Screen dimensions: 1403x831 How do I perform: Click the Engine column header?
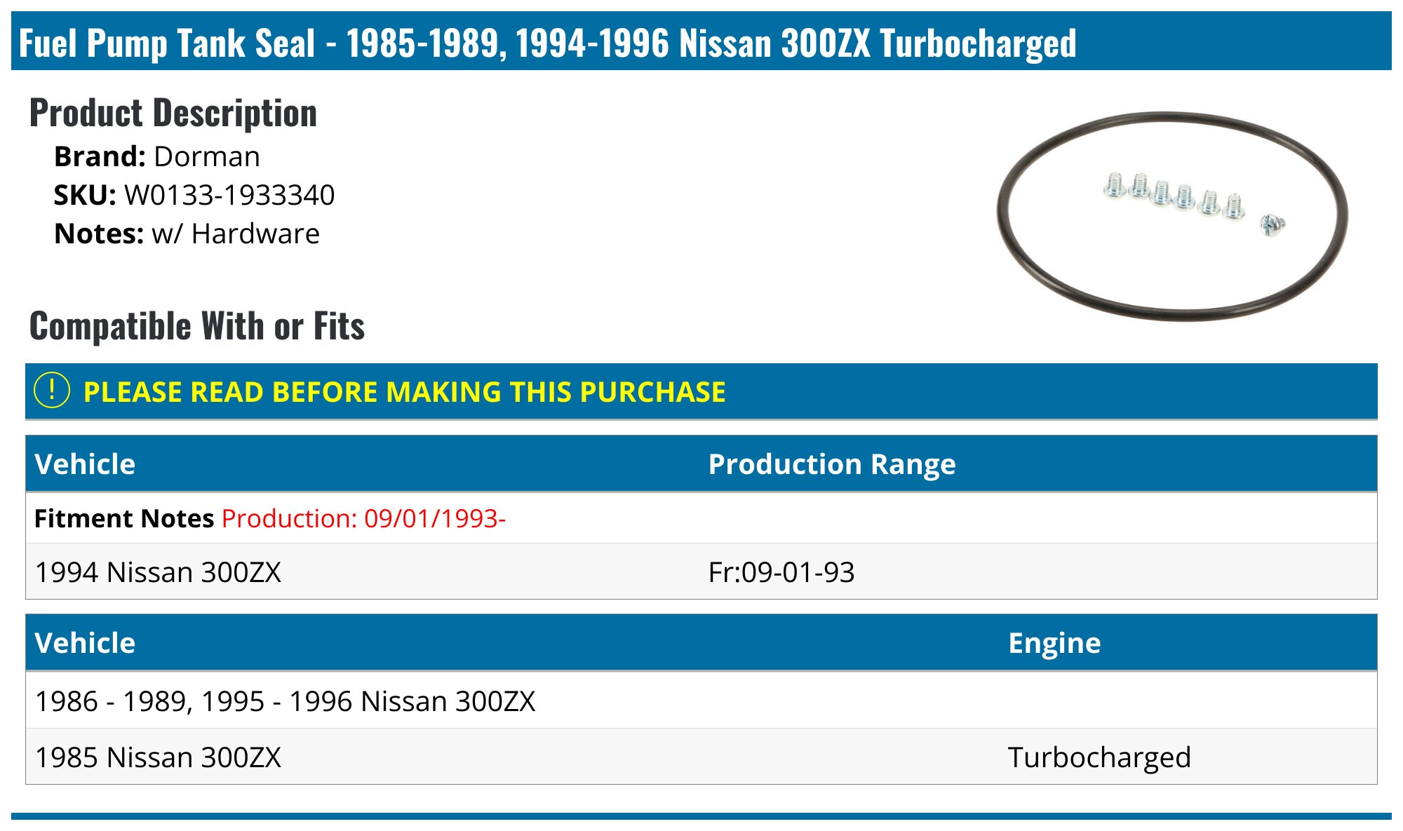tap(1054, 643)
